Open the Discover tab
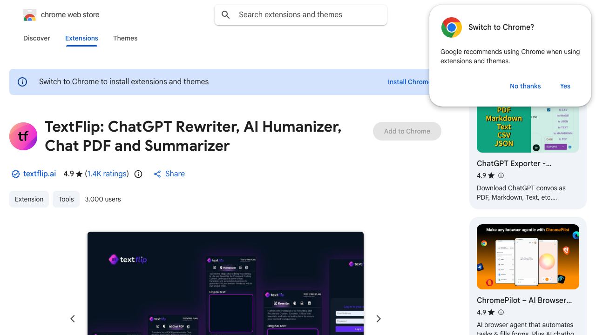The image size is (596, 335). (x=37, y=38)
